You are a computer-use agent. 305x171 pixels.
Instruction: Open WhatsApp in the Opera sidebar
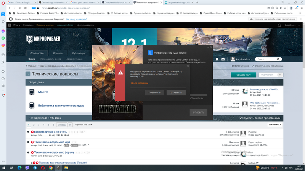[x=3, y=38]
